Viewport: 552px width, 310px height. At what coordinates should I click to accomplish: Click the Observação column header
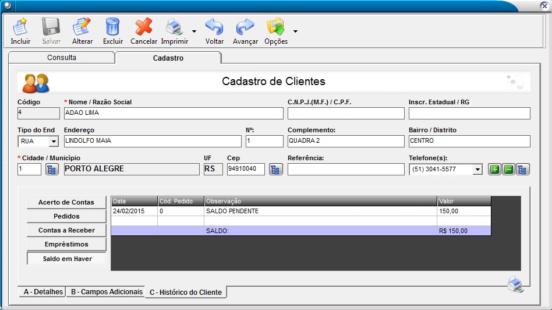(x=321, y=201)
